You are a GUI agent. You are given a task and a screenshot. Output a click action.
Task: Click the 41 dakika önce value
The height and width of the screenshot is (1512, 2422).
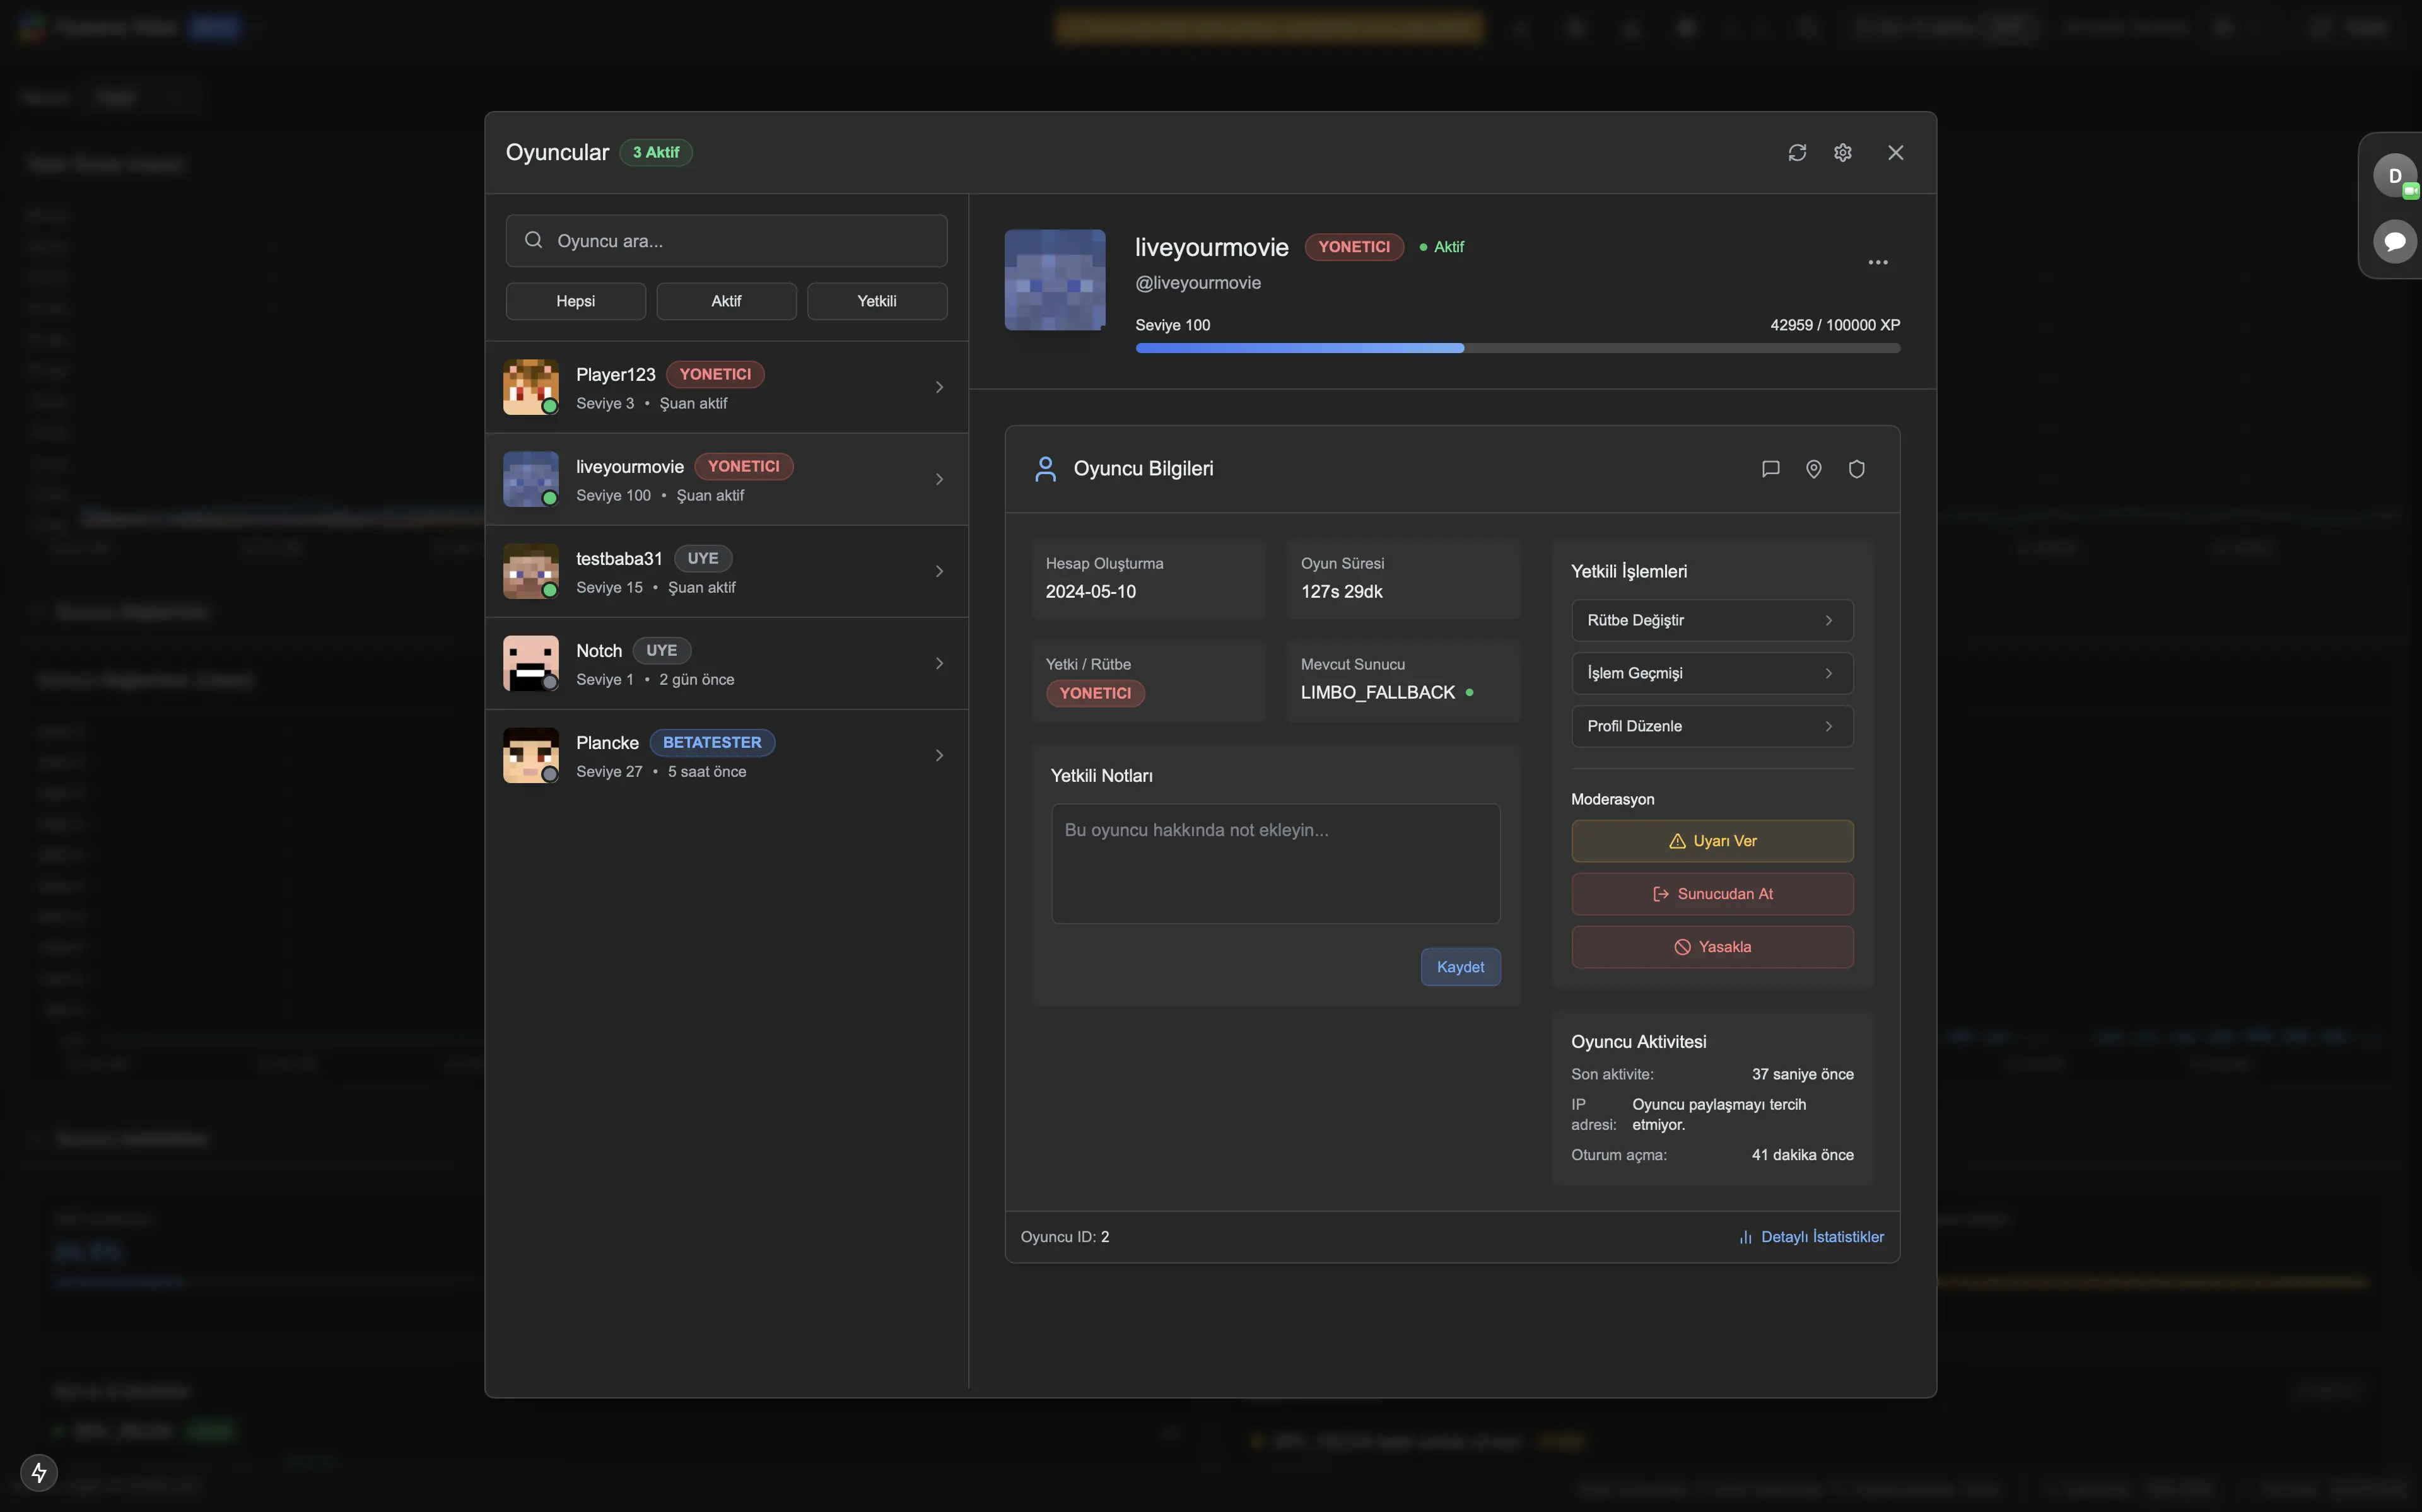click(x=1802, y=1155)
